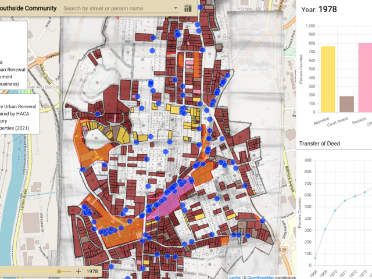This screenshot has width=372, height=279.
Task: Click the 1972 point on deed chart
Action: 355,196
